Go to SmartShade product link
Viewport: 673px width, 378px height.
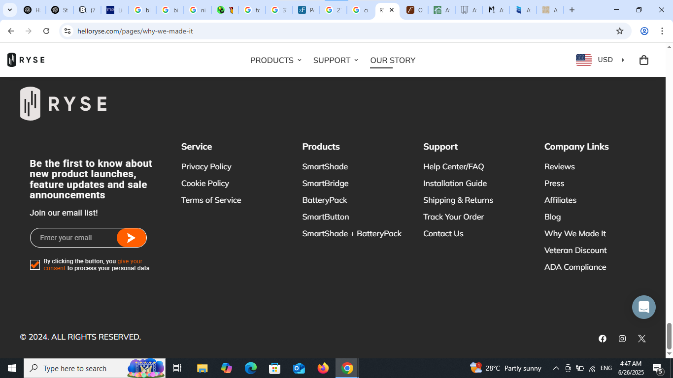click(325, 166)
